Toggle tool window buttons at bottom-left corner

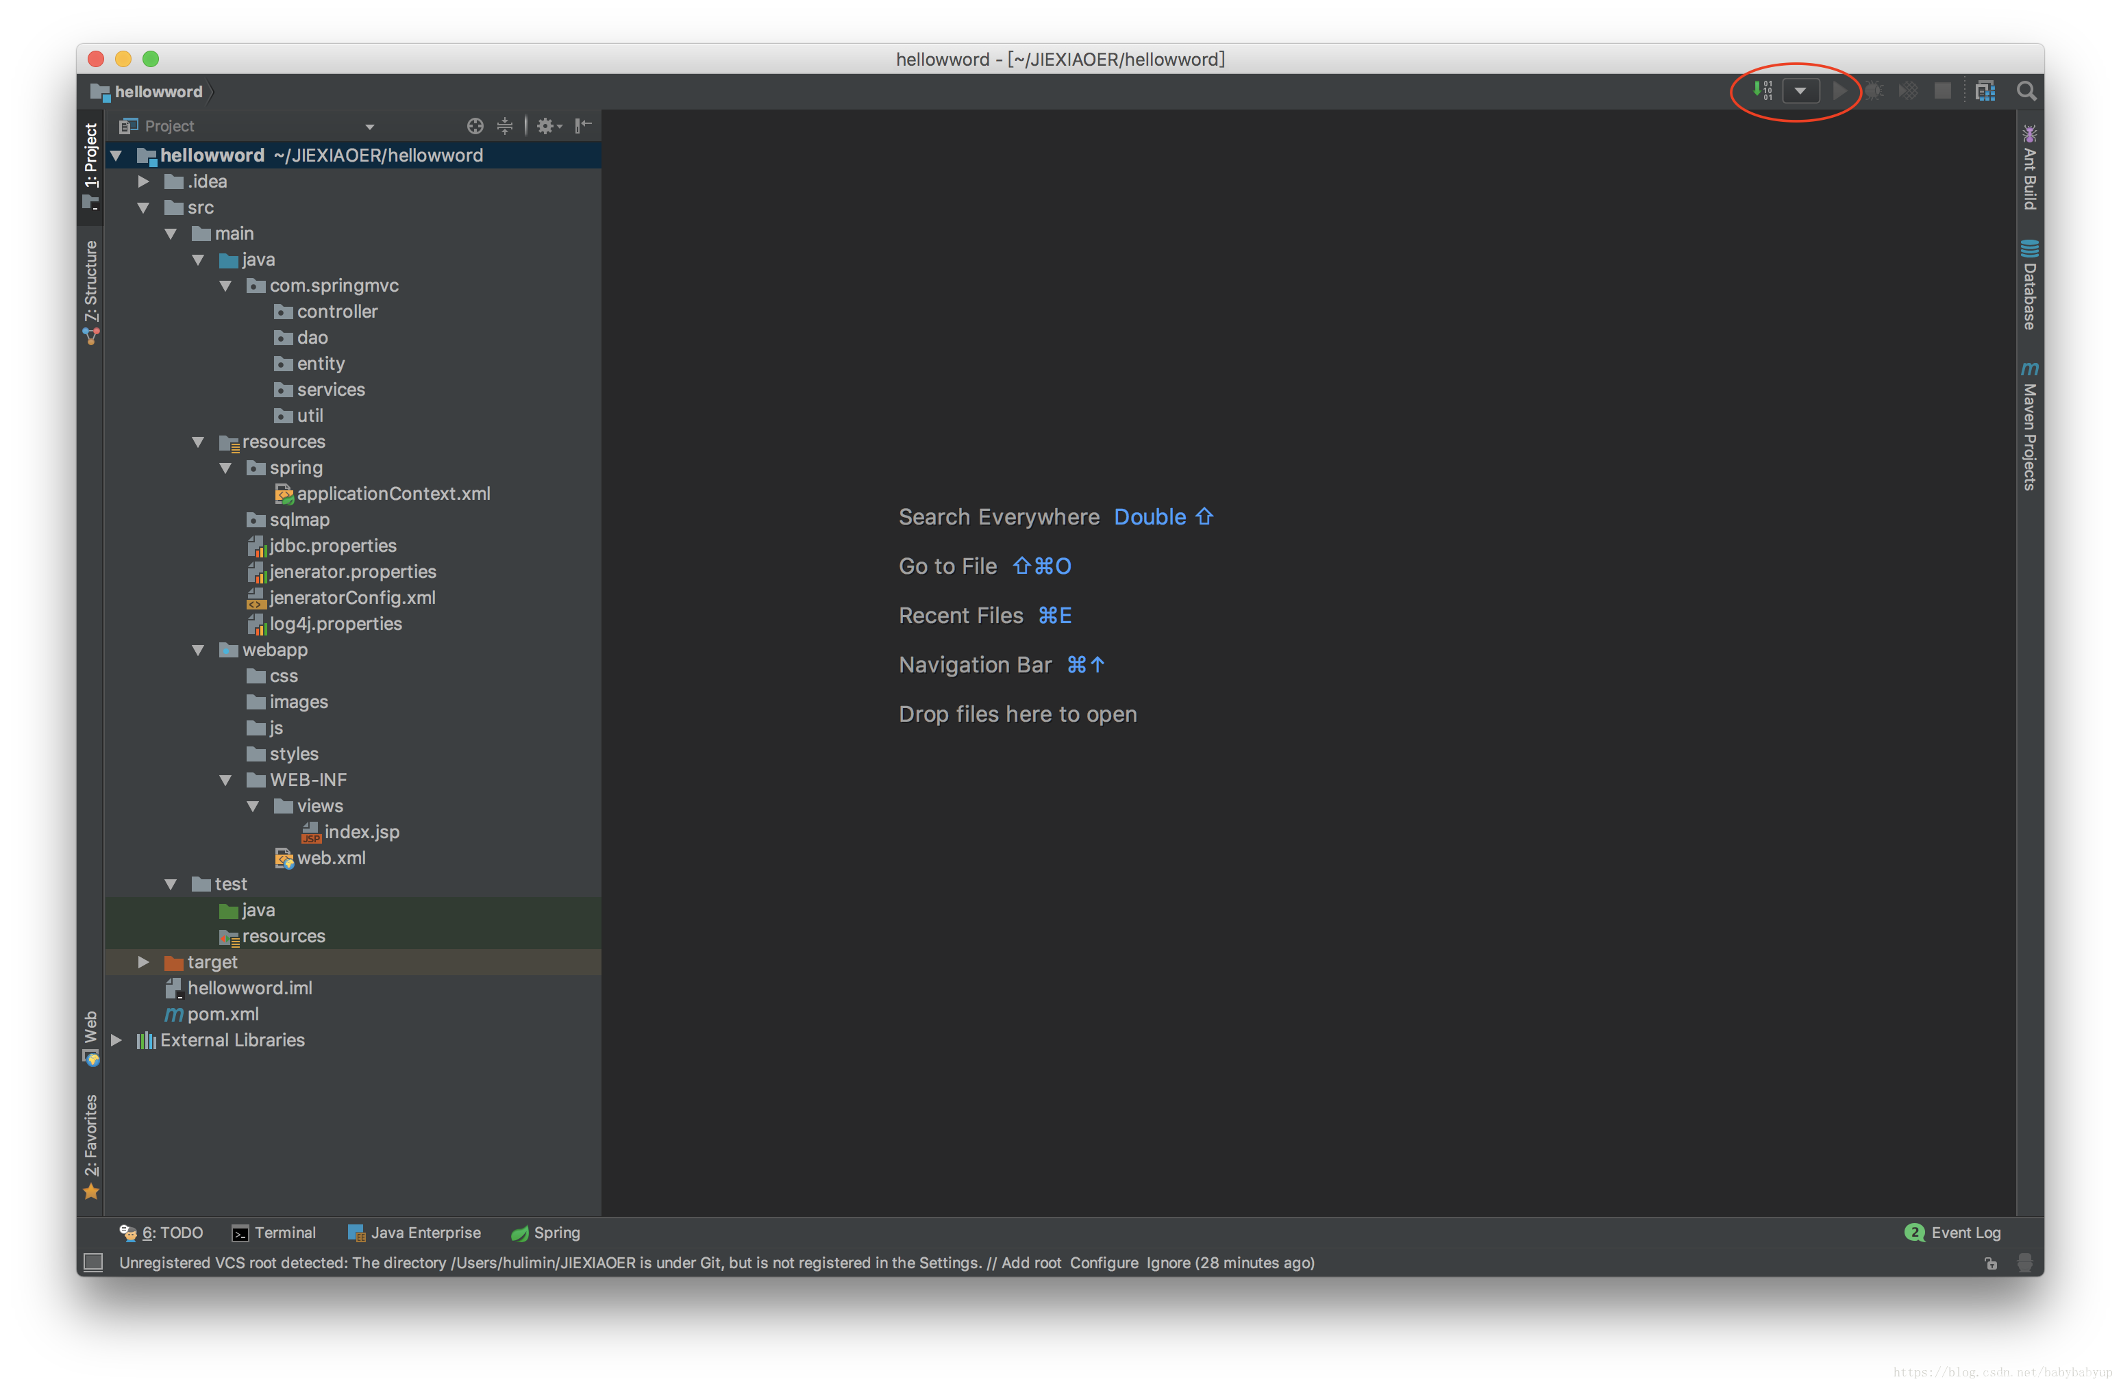tap(92, 1262)
